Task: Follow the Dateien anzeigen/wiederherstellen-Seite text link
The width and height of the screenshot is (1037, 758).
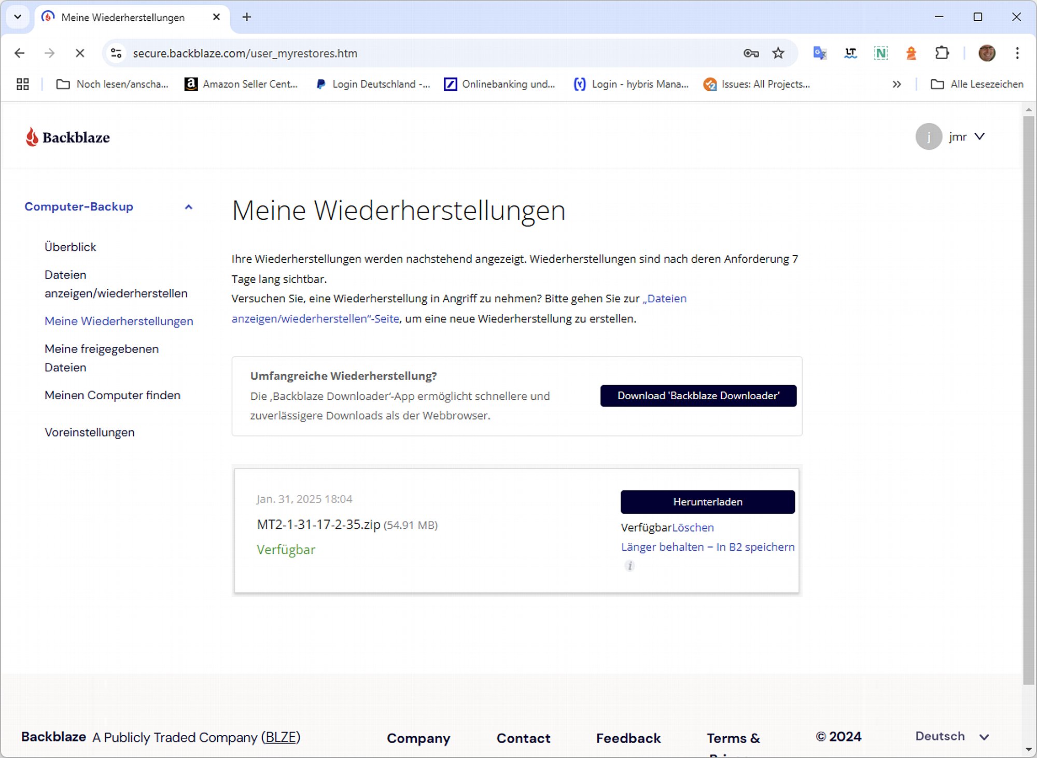Action: [315, 318]
